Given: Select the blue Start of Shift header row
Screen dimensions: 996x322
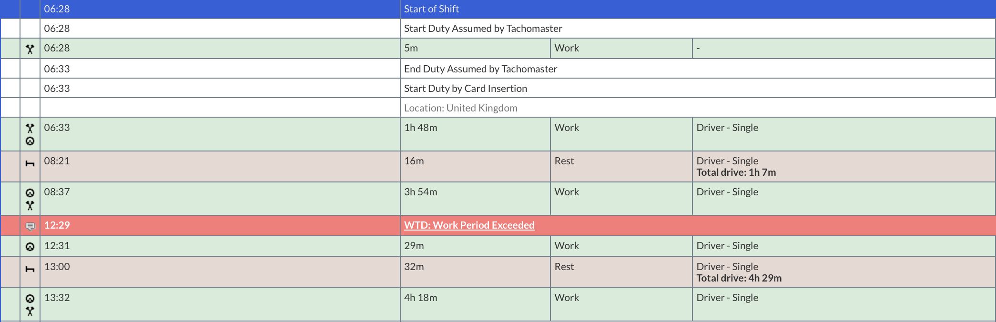Looking at the screenshot, I should coord(498,9).
